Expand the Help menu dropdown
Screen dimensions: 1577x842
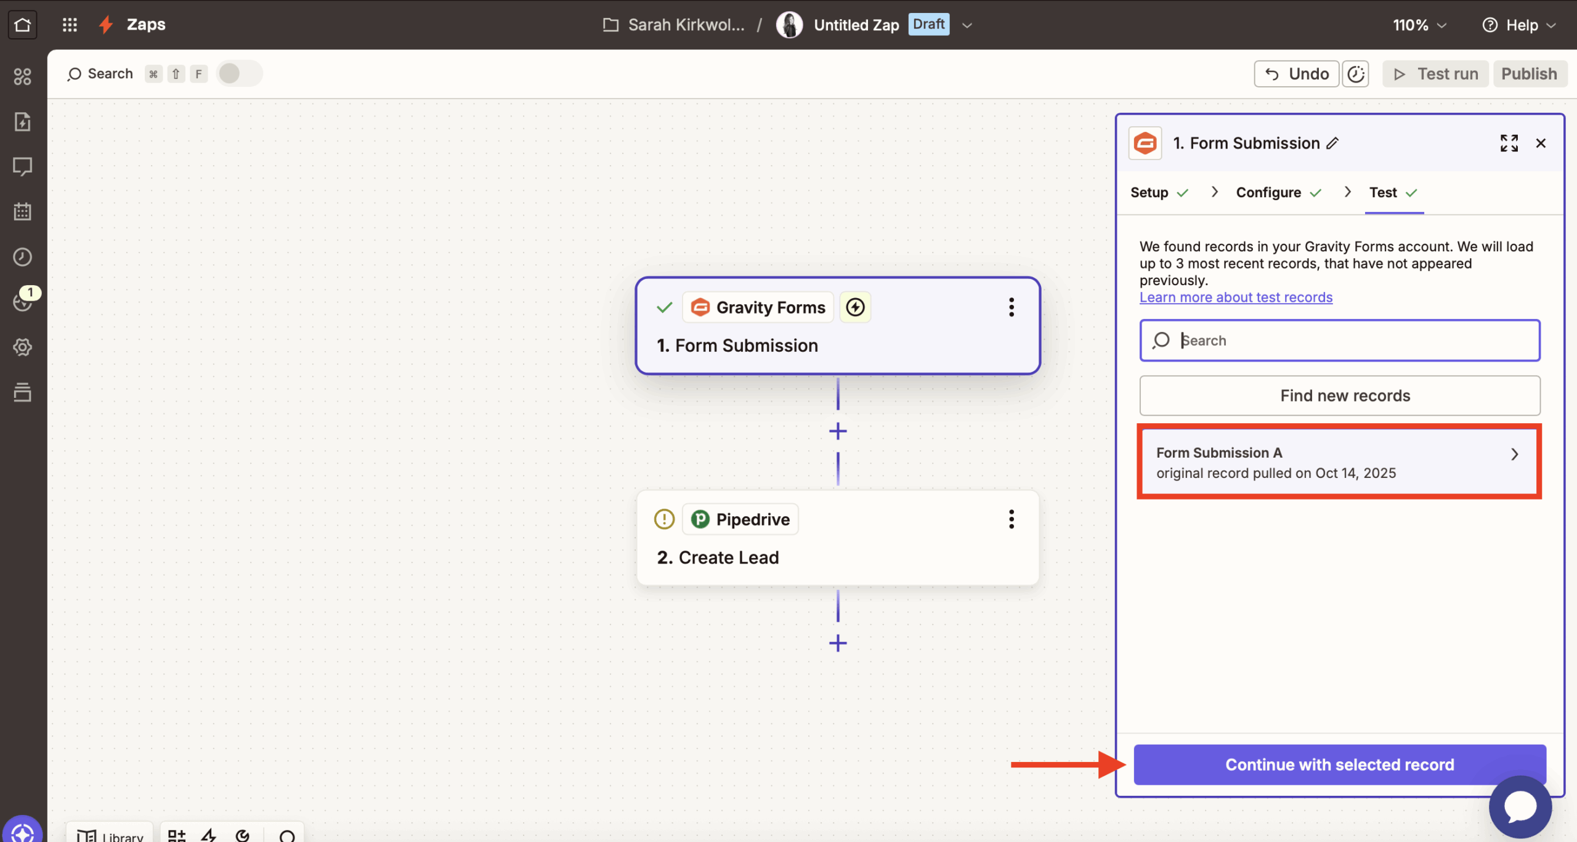pyautogui.click(x=1519, y=25)
